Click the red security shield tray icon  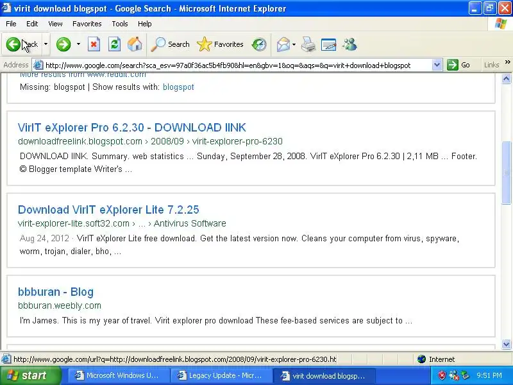442,375
